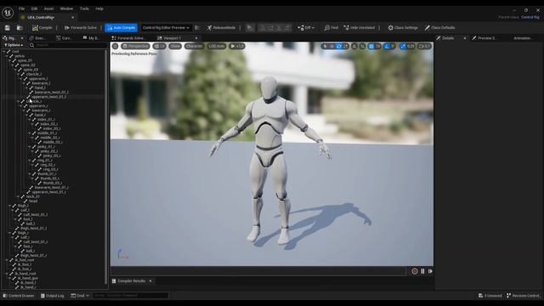Select the index_03_r bone
The width and height of the screenshot is (544, 306).
pos(52,128)
